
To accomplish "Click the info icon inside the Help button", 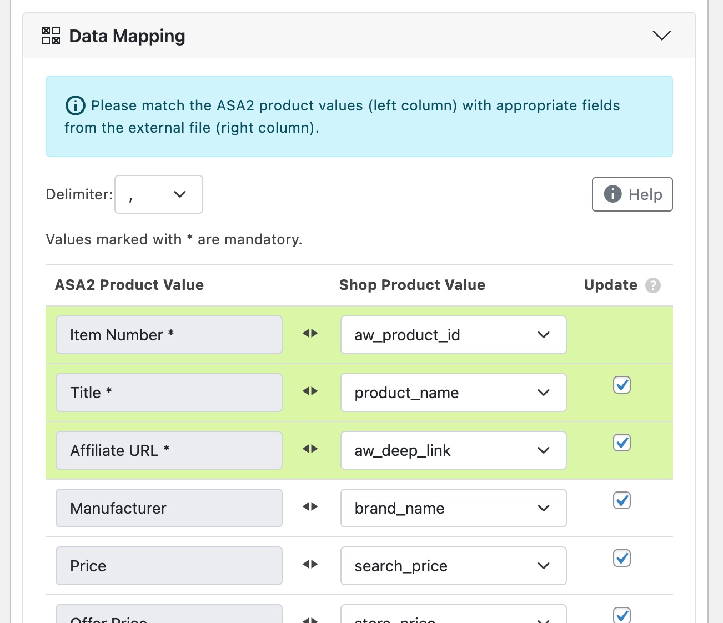I will pyautogui.click(x=612, y=194).
